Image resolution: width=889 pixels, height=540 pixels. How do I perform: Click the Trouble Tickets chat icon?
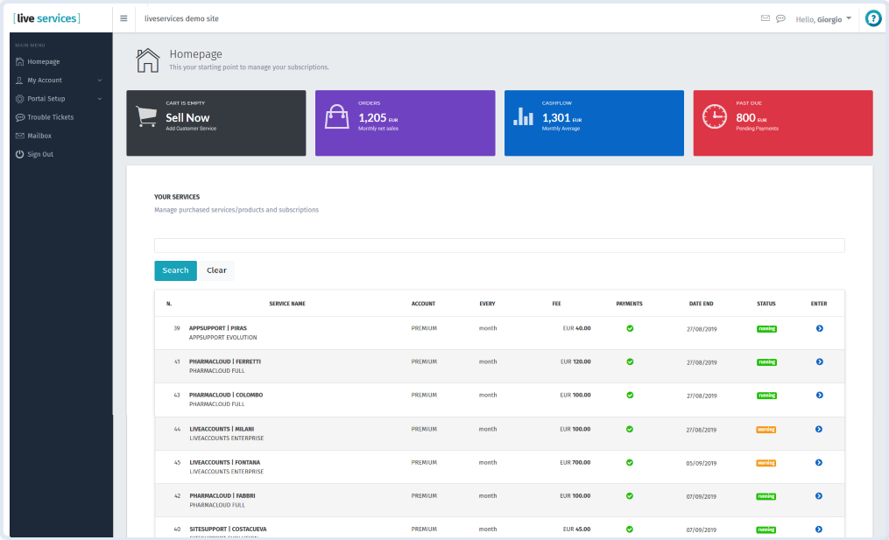(x=20, y=117)
